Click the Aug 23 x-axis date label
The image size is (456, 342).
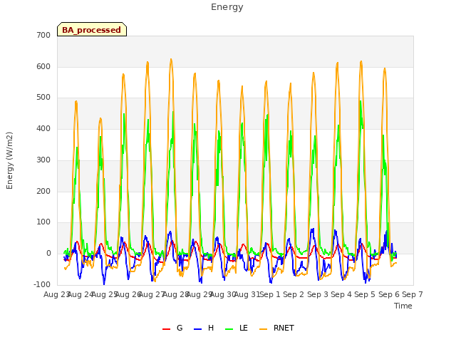click(x=56, y=294)
